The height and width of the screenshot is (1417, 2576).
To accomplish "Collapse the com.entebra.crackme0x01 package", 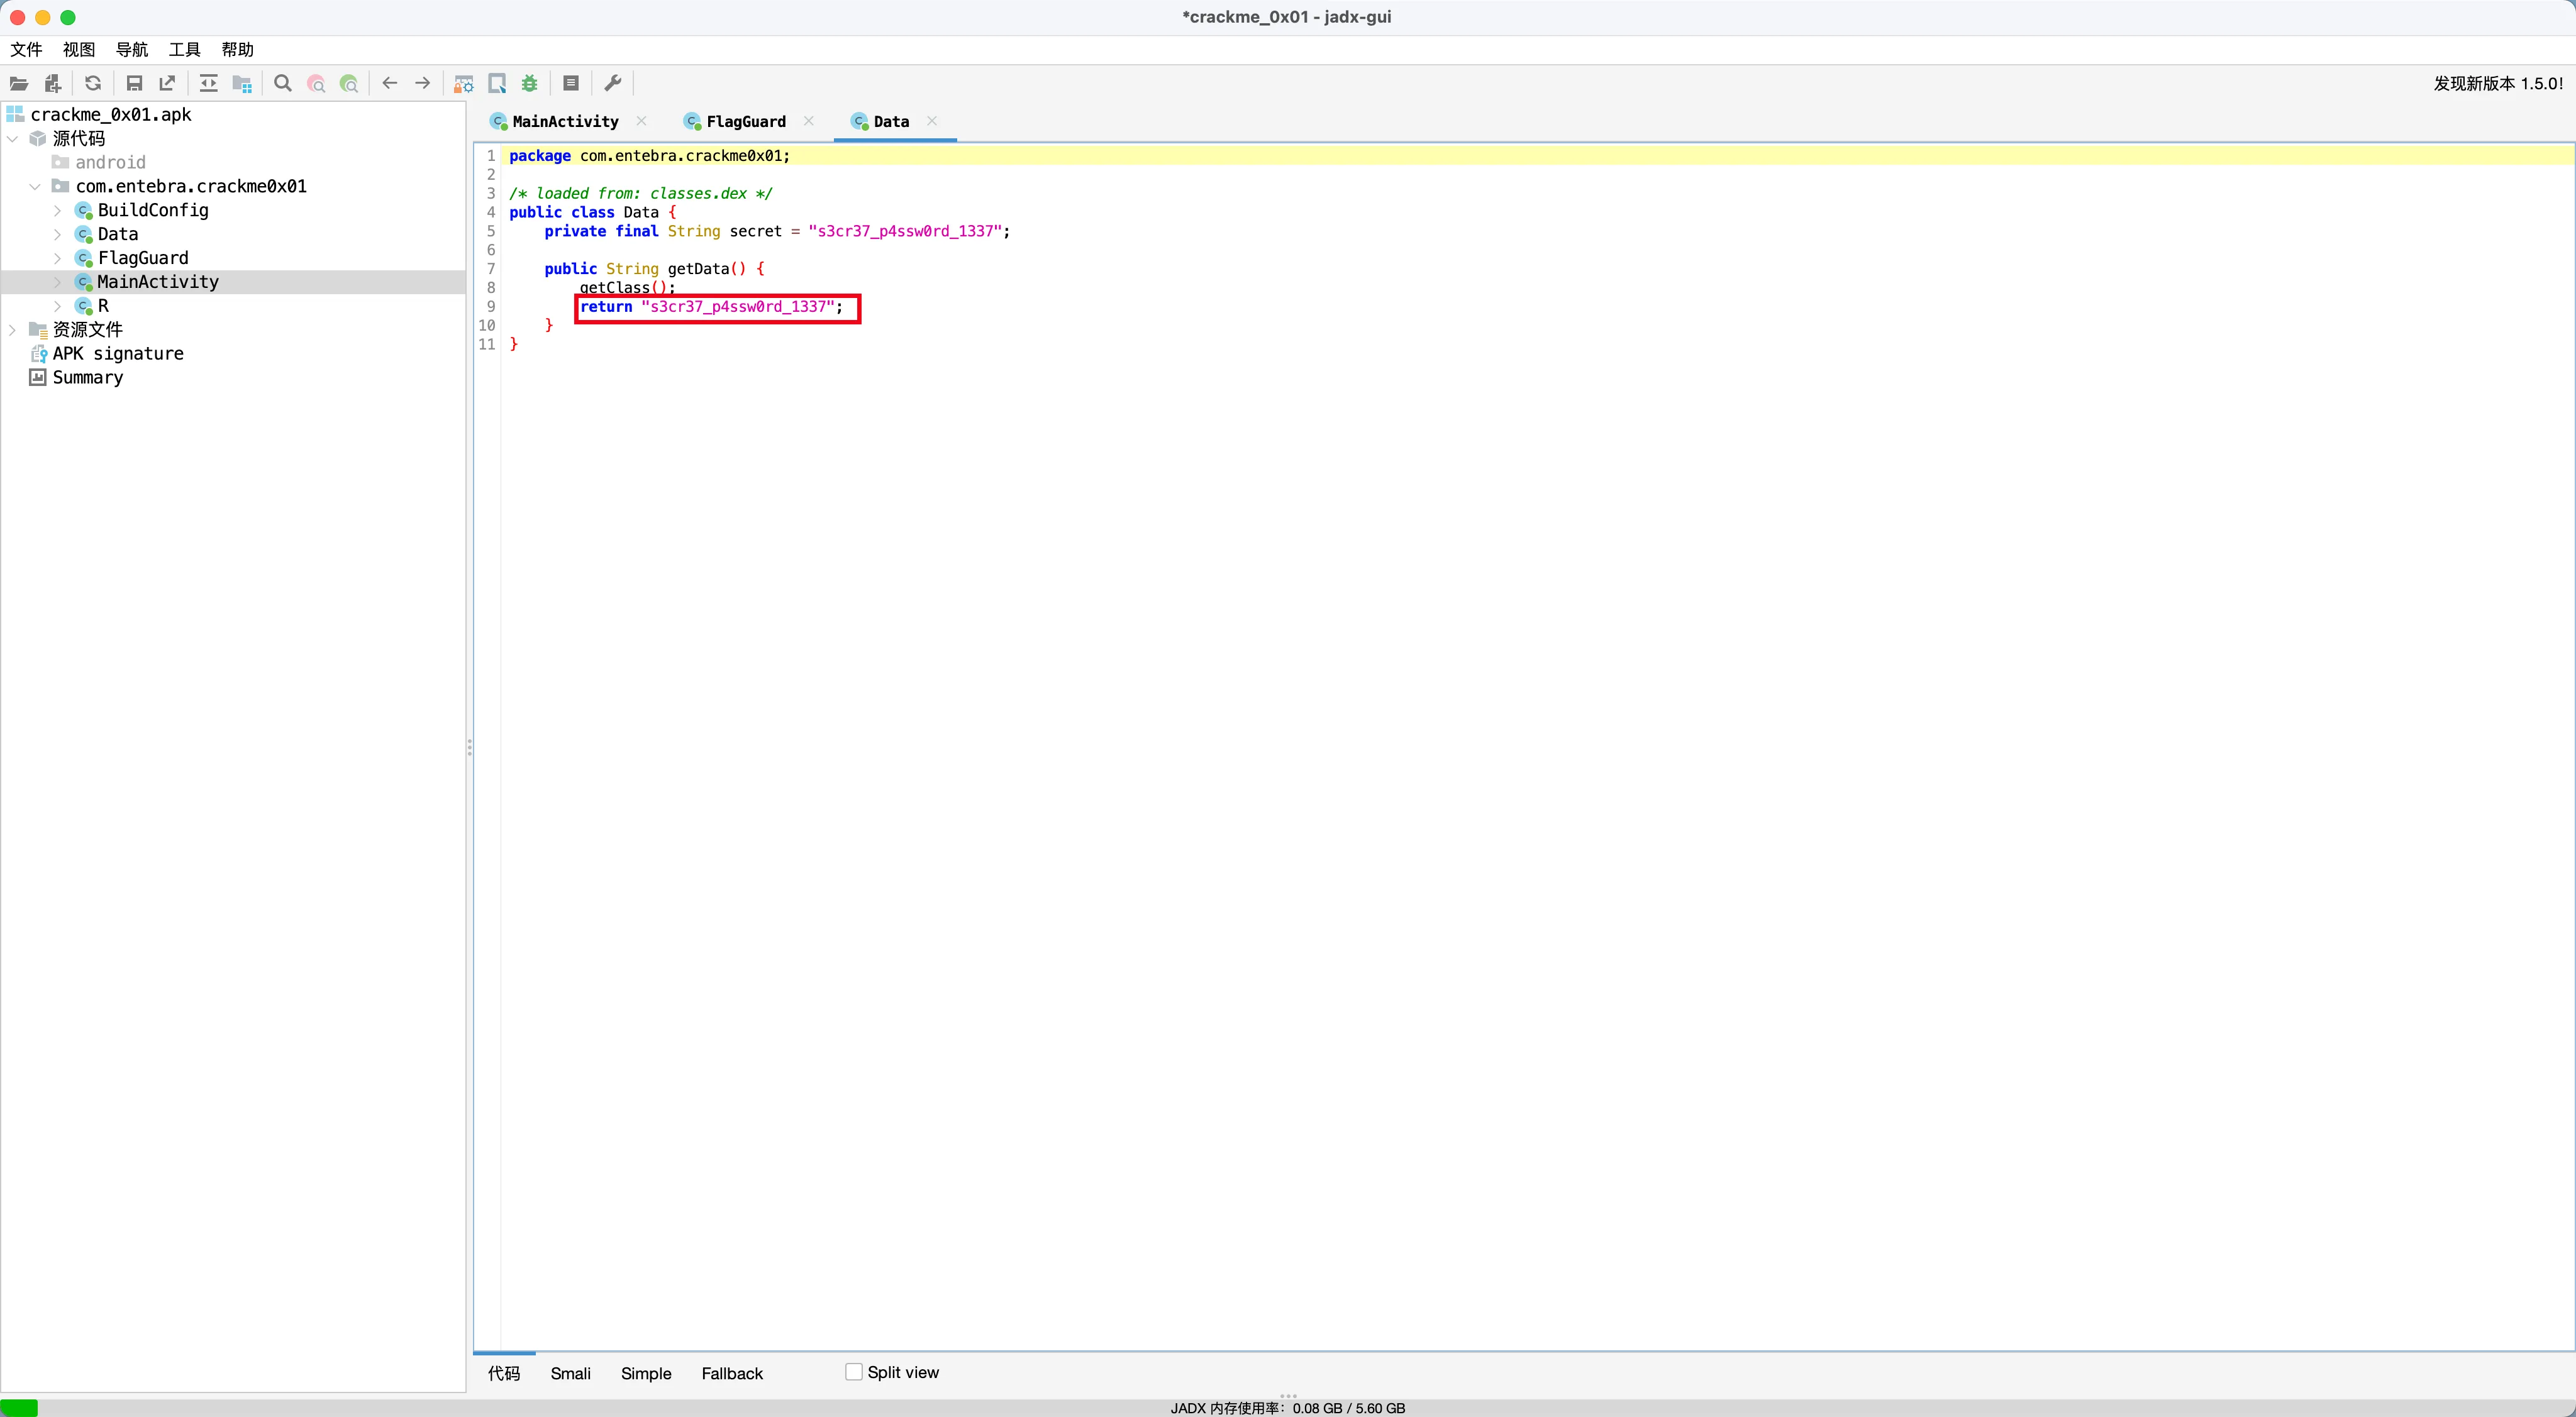I will pyautogui.click(x=35, y=187).
